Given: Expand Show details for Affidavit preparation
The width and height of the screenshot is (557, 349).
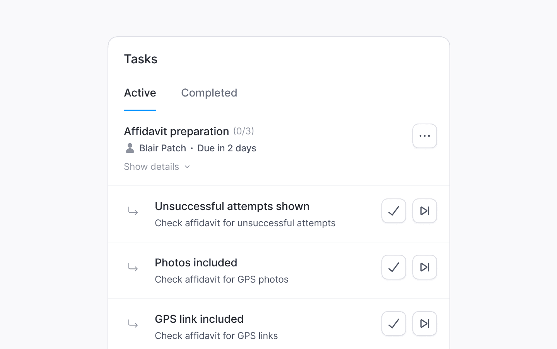Looking at the screenshot, I should coord(152,167).
